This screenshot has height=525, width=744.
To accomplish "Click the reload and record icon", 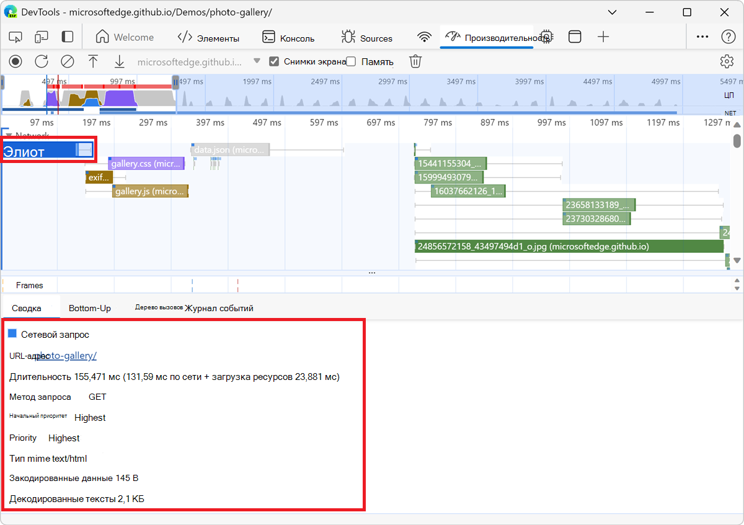I will 41,61.
